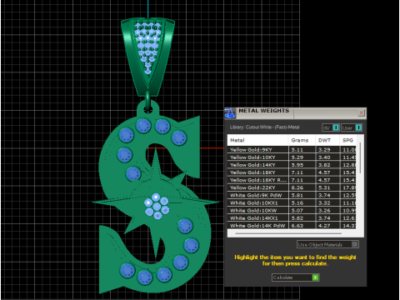Sort by the SPG column header
This screenshot has width=400, height=300.
347,140
